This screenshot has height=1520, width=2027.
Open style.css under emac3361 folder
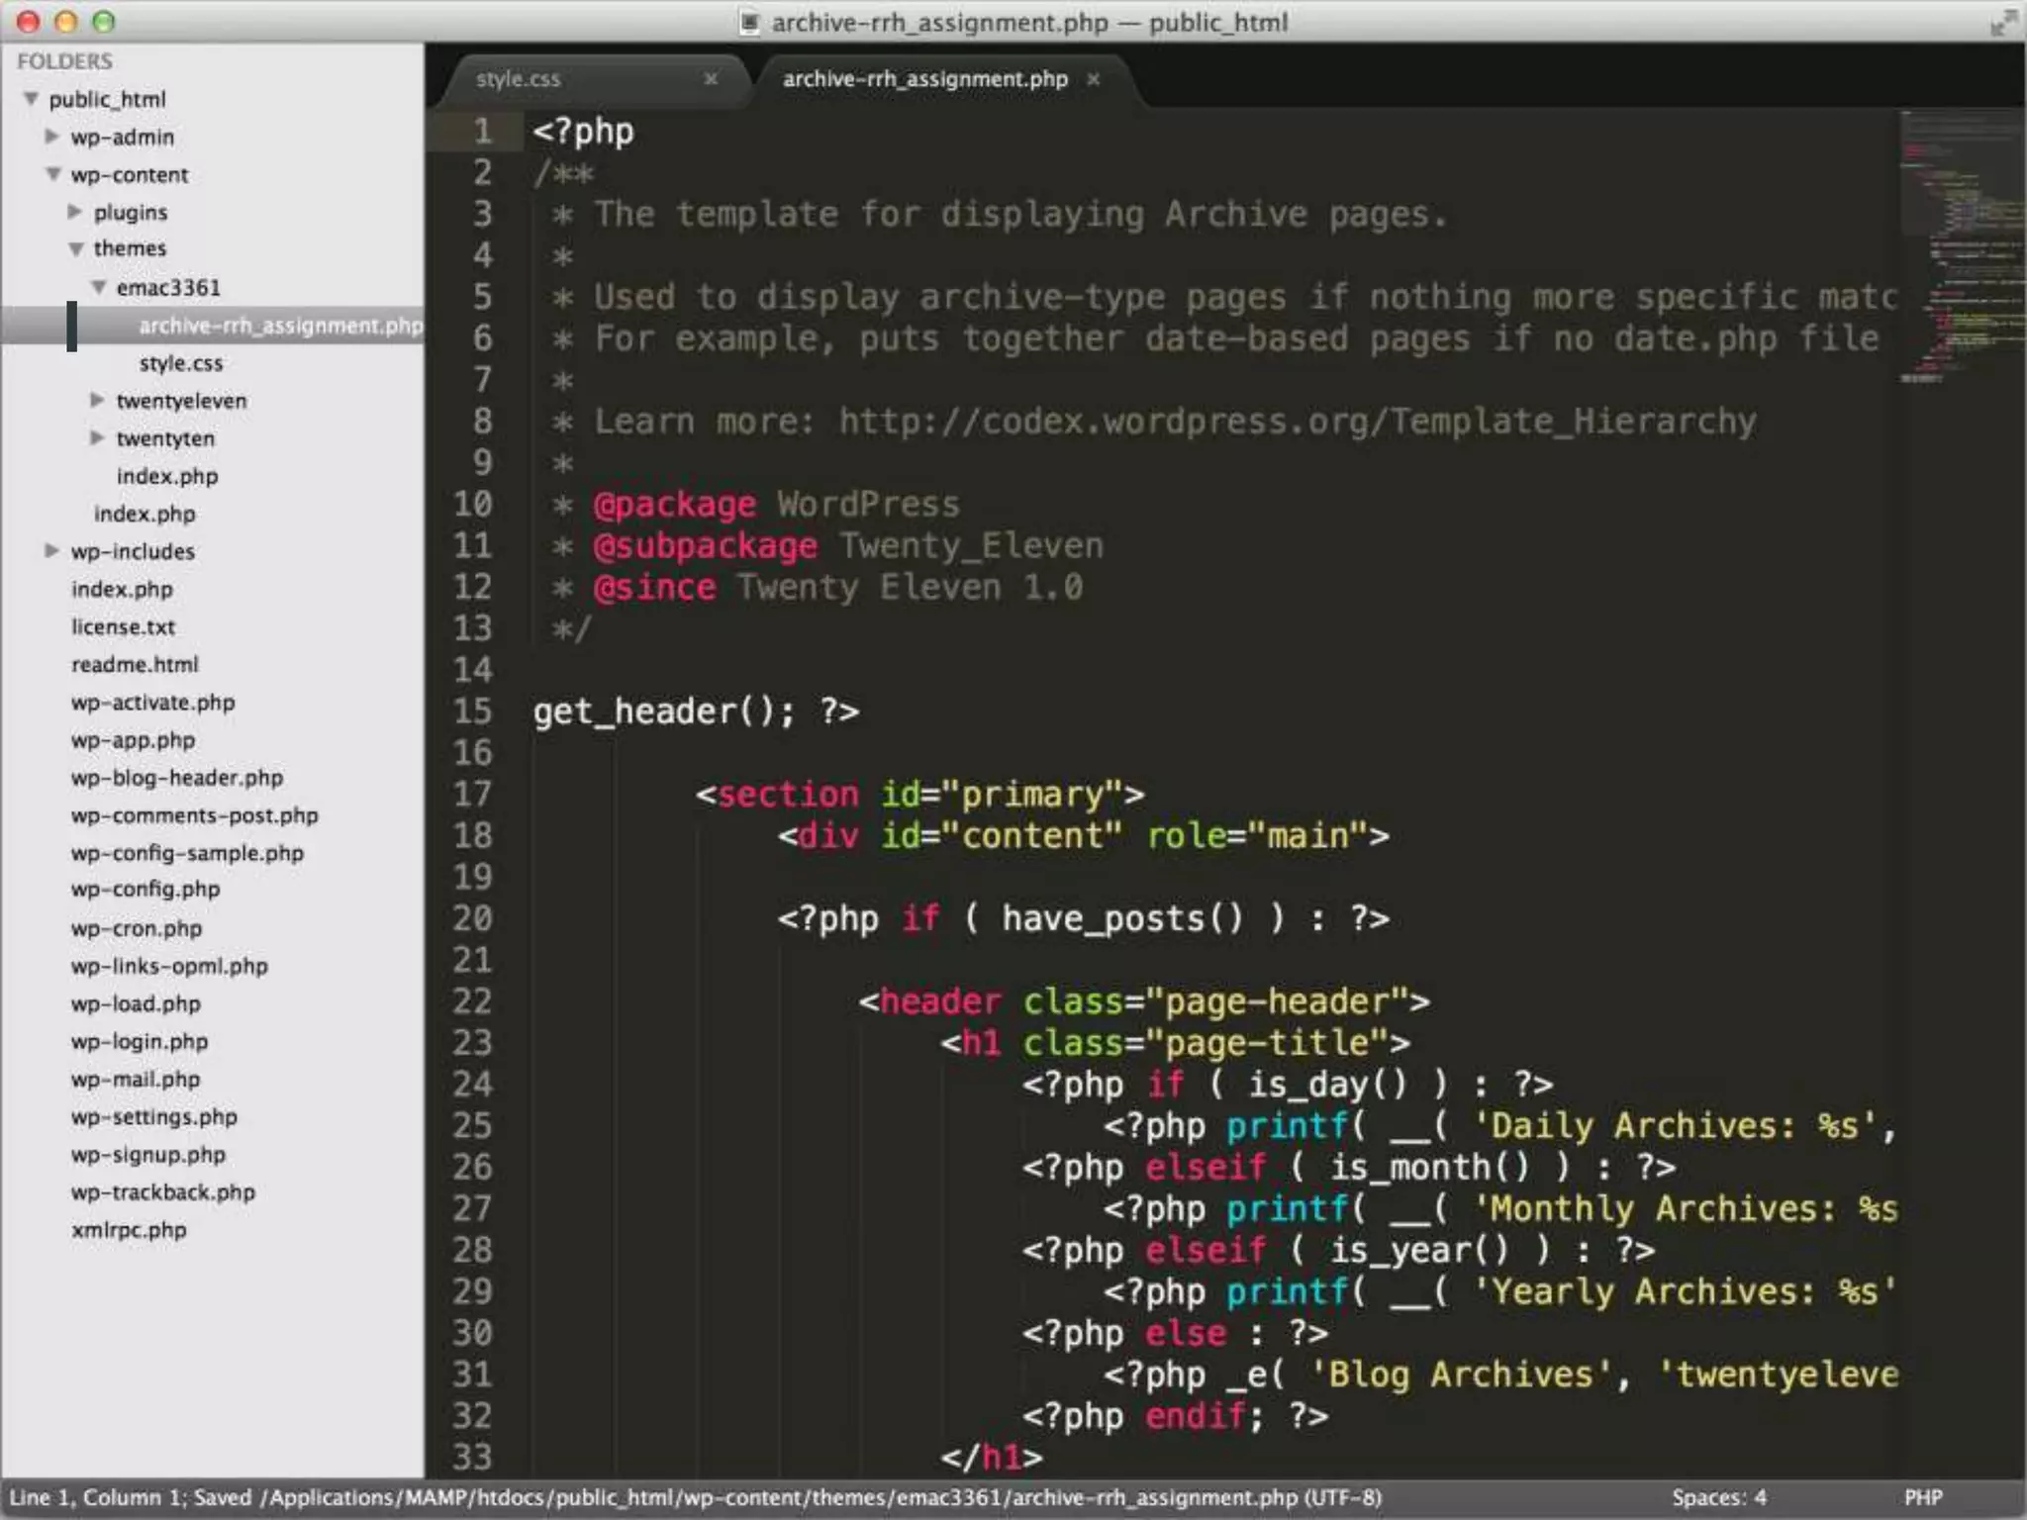pos(181,363)
